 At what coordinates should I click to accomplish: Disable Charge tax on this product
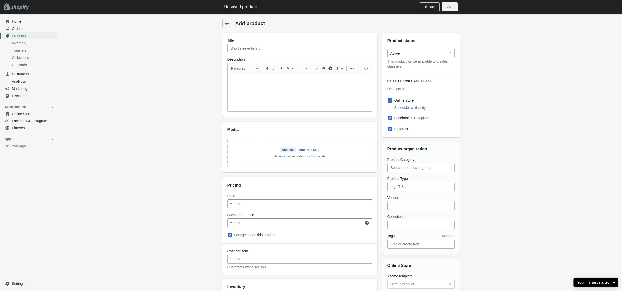[230, 235]
